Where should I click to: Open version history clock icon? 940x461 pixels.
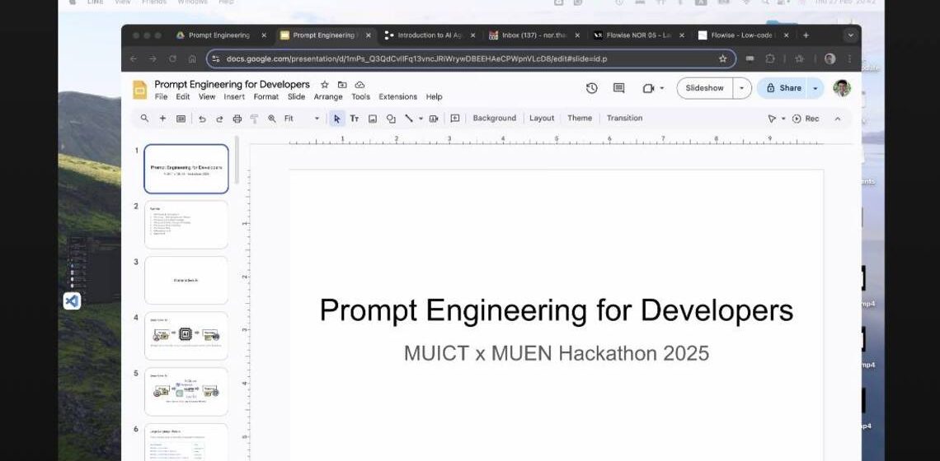pos(591,88)
